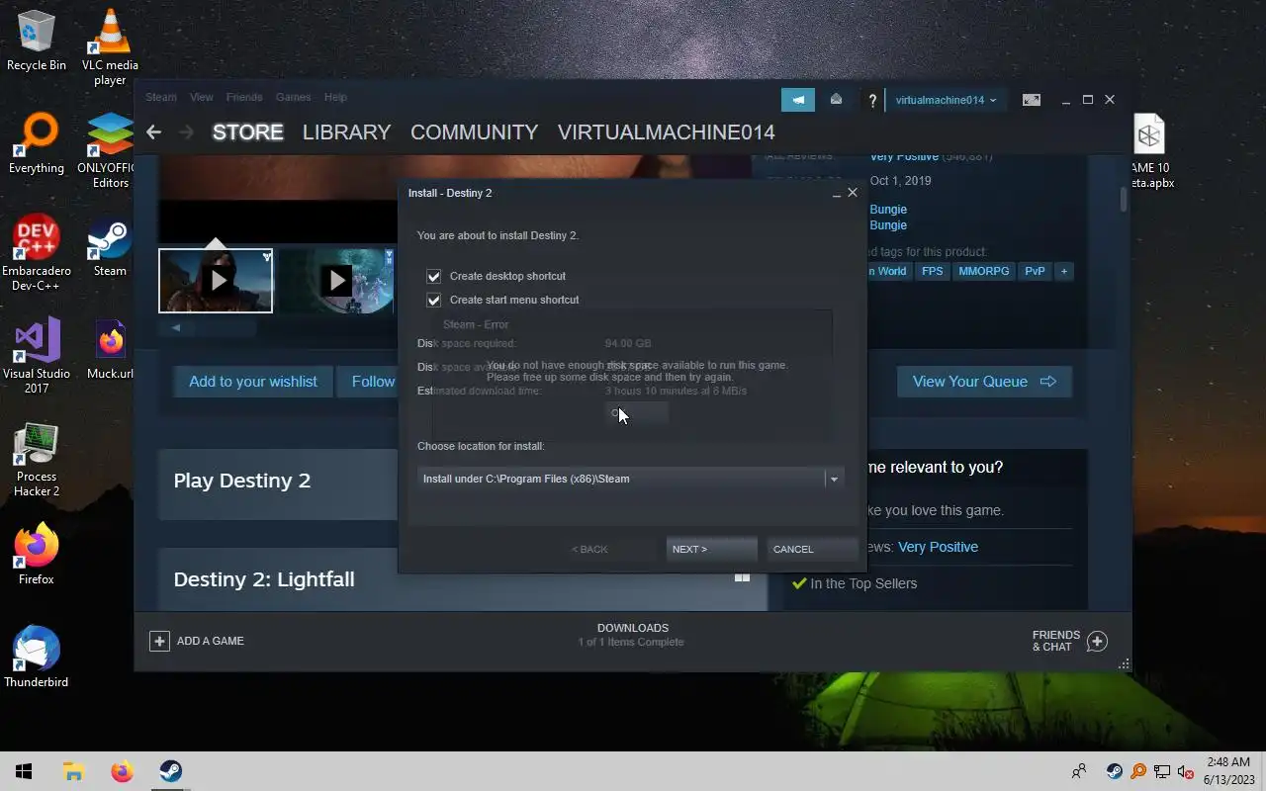Image resolution: width=1266 pixels, height=791 pixels.
Task: Click the store page vertical scrollbar
Action: [1124, 199]
